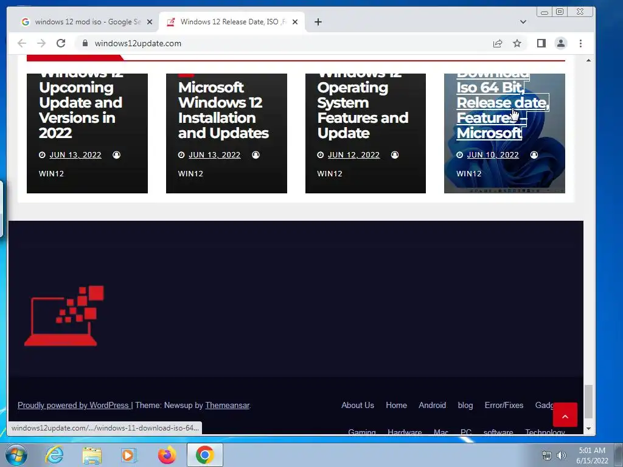
Task: Open the Chrome profile avatar
Action: point(561,43)
